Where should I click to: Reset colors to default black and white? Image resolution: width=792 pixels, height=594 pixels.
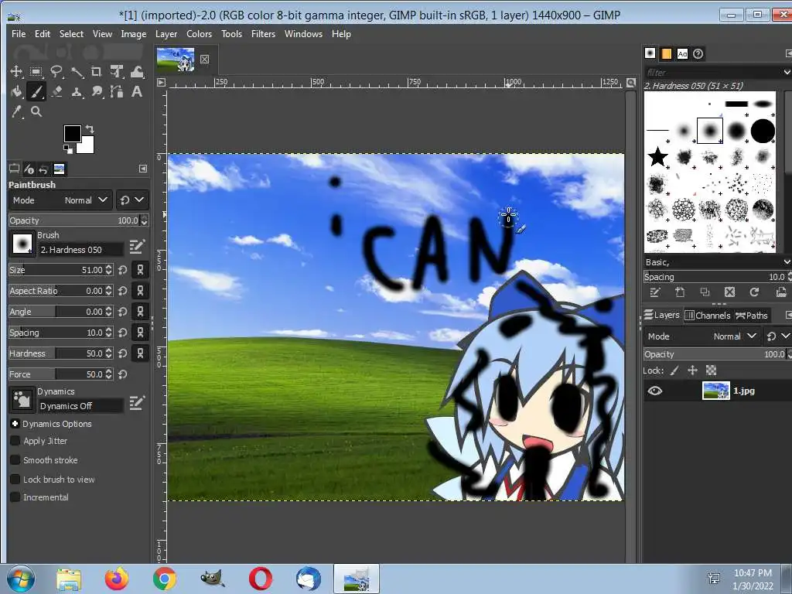[67, 148]
